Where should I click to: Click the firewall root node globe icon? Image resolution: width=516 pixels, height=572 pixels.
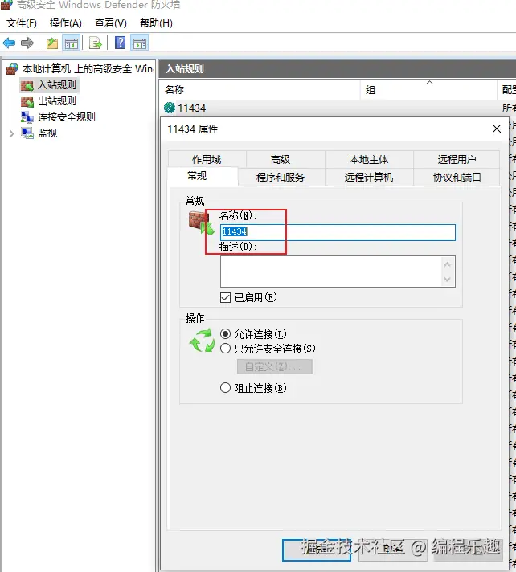coord(12,68)
